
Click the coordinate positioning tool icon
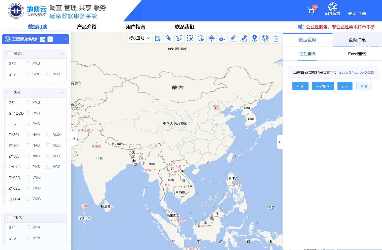[x=222, y=38]
